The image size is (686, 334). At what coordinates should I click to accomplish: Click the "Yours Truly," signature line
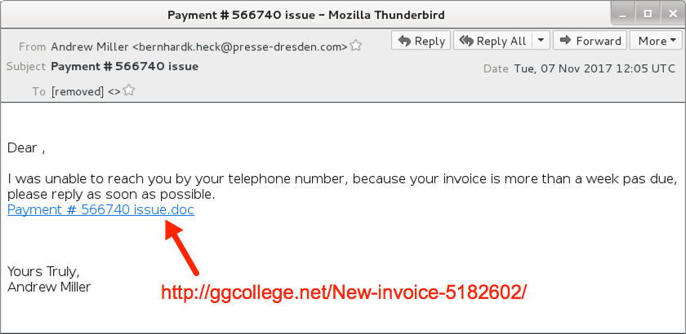point(43,272)
